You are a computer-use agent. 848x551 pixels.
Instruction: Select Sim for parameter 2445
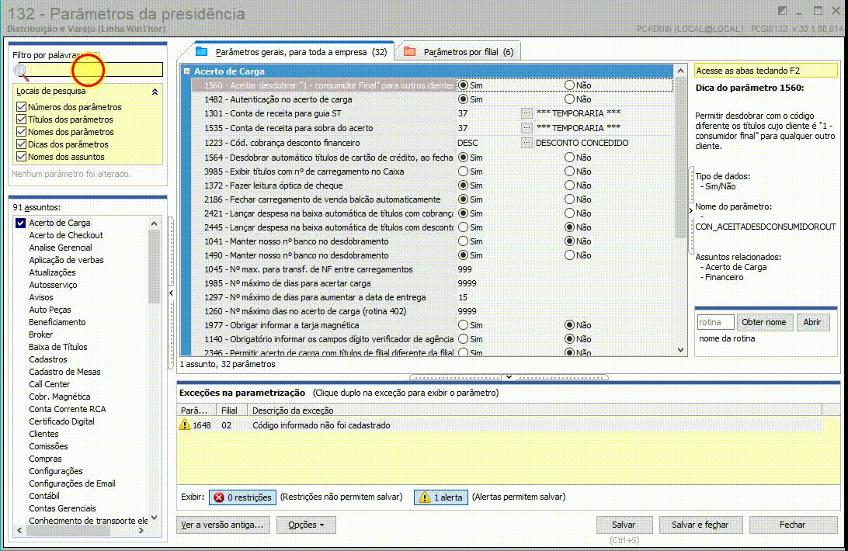(x=463, y=227)
